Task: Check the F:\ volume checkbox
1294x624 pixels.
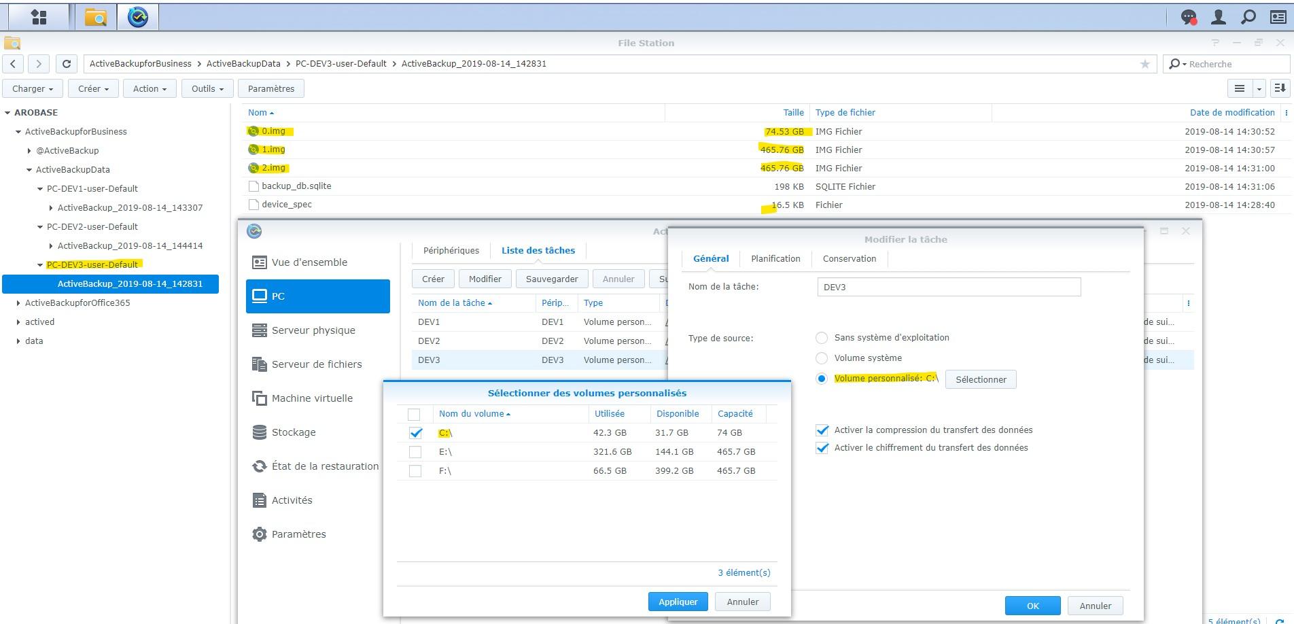Action: (415, 471)
